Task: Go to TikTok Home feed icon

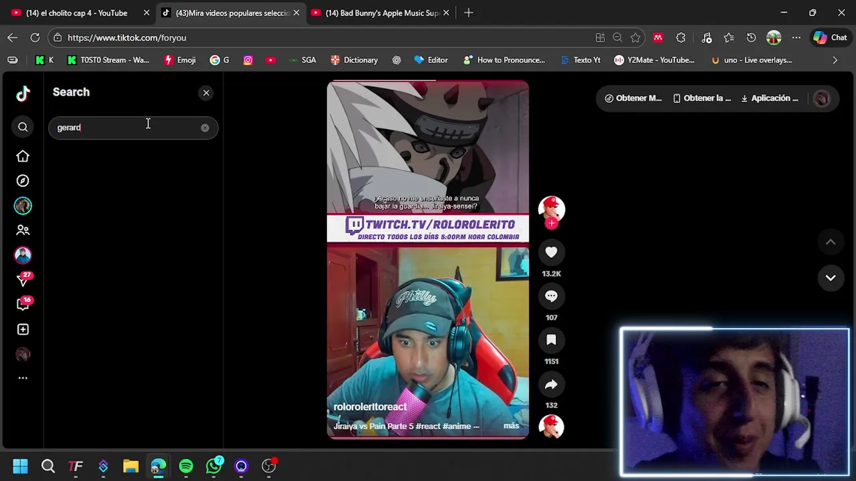Action: [x=23, y=156]
